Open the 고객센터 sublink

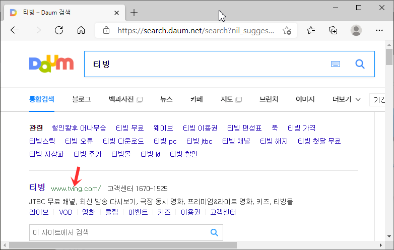(223, 212)
